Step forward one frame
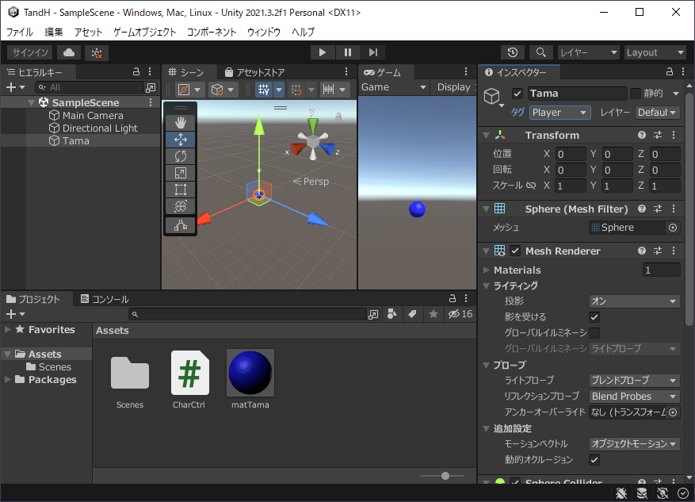 [x=373, y=52]
